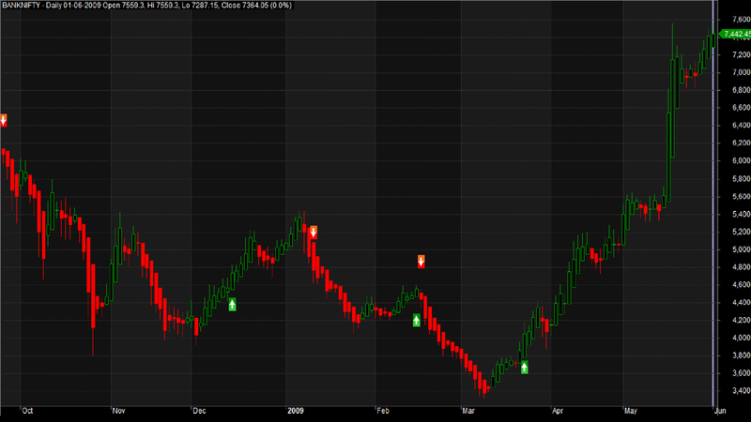Screen dimensions: 751x422
Task: Click the 5,000 price axis label
Action: (742, 249)
